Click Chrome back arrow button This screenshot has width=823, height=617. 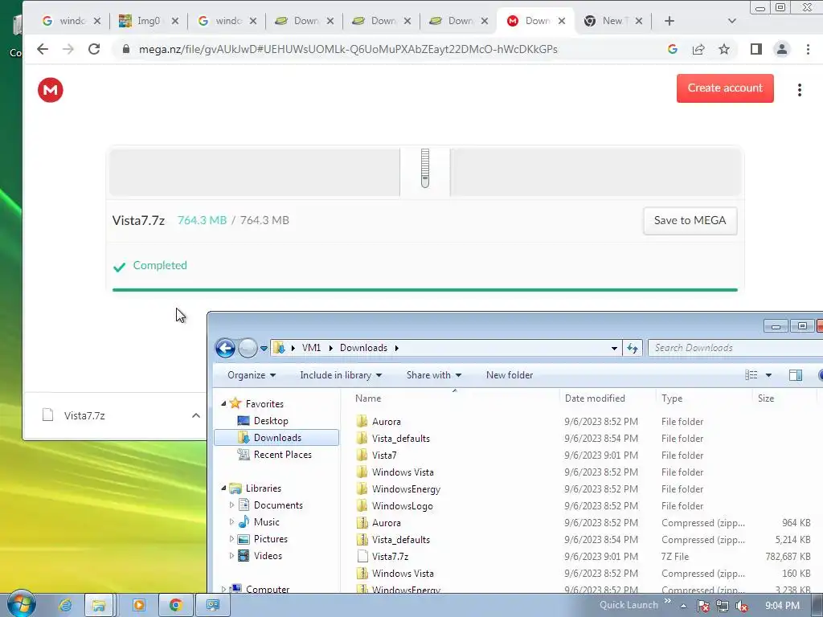click(x=43, y=49)
